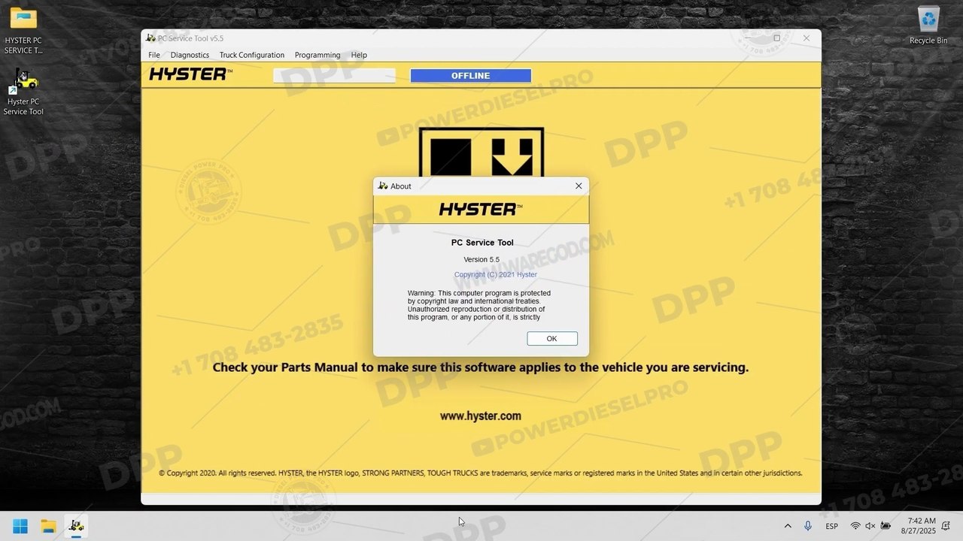Select Hyster PC Service Tool taskbar icon
963x541 pixels.
[76, 526]
